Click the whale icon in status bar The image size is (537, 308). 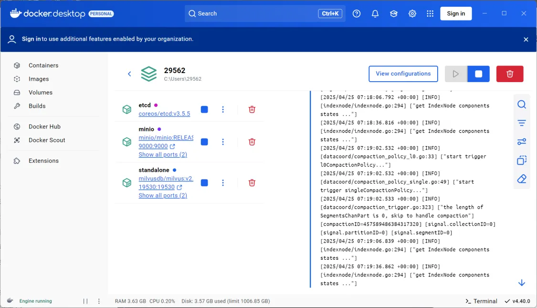pos(10,300)
